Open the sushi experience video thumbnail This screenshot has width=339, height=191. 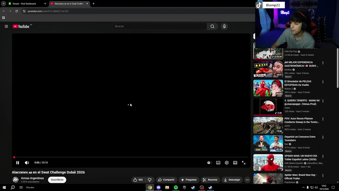point(268,69)
